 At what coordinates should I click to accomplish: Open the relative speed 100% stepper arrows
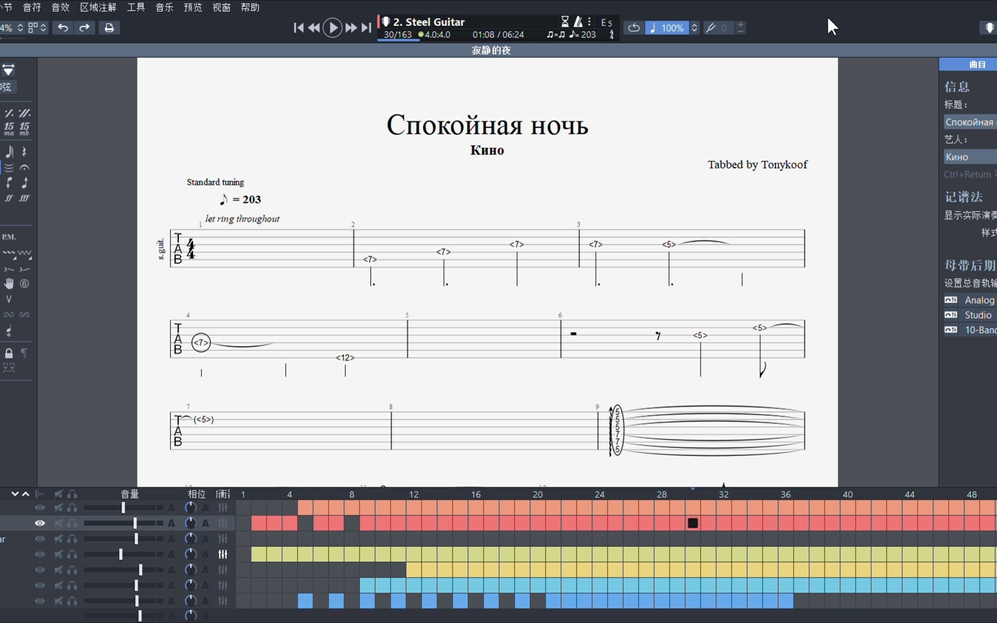tap(694, 28)
